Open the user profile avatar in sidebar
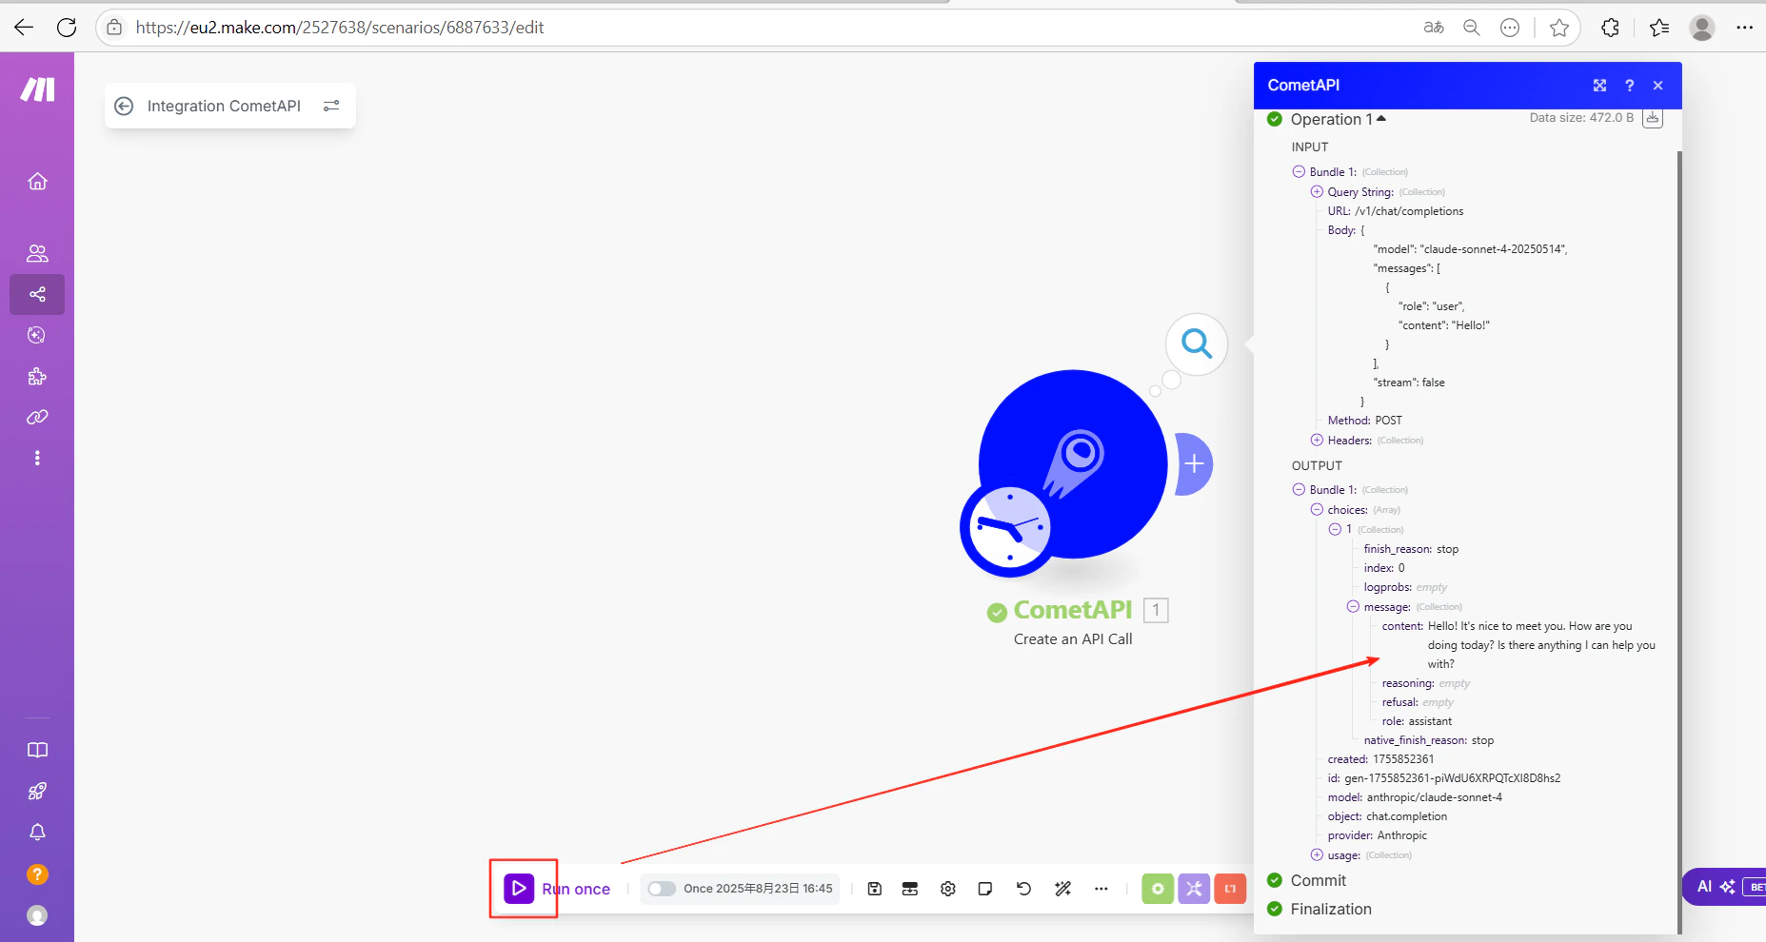 click(x=37, y=915)
